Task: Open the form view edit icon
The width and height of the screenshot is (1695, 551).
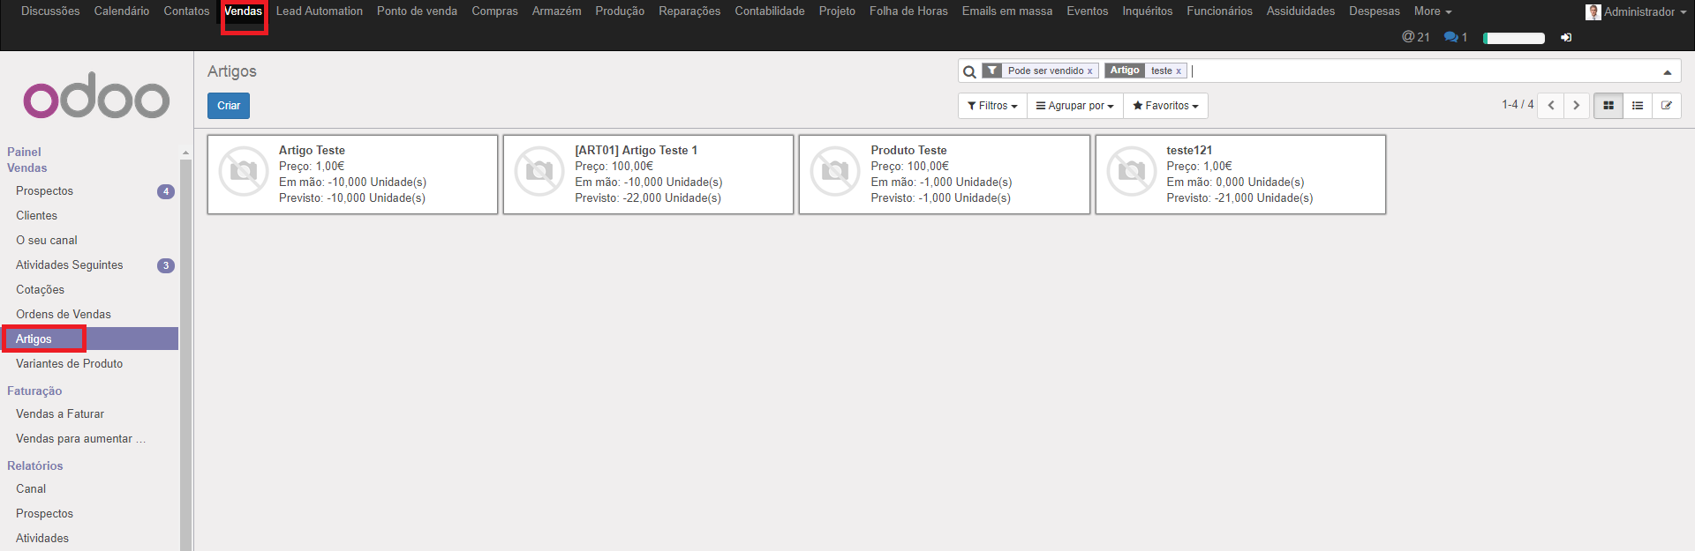Action: click(1666, 106)
